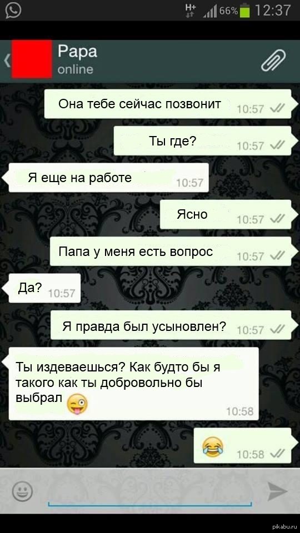Tap the back chevron beside avatar

(x=7, y=61)
